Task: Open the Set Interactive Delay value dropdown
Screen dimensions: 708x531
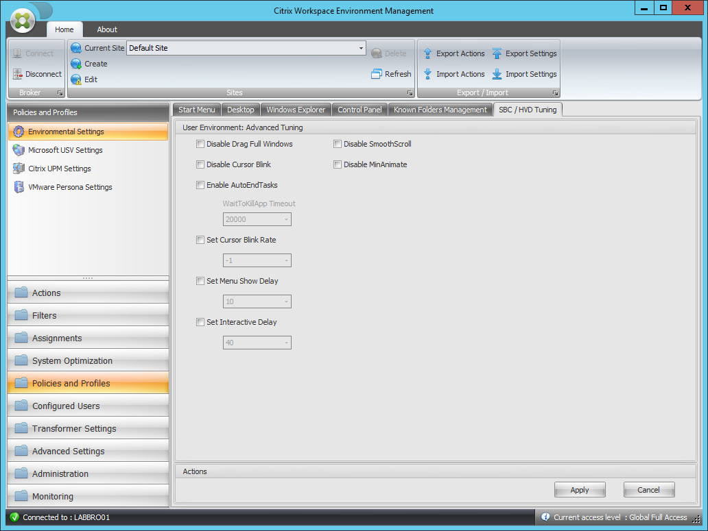Action: pyautogui.click(x=285, y=343)
